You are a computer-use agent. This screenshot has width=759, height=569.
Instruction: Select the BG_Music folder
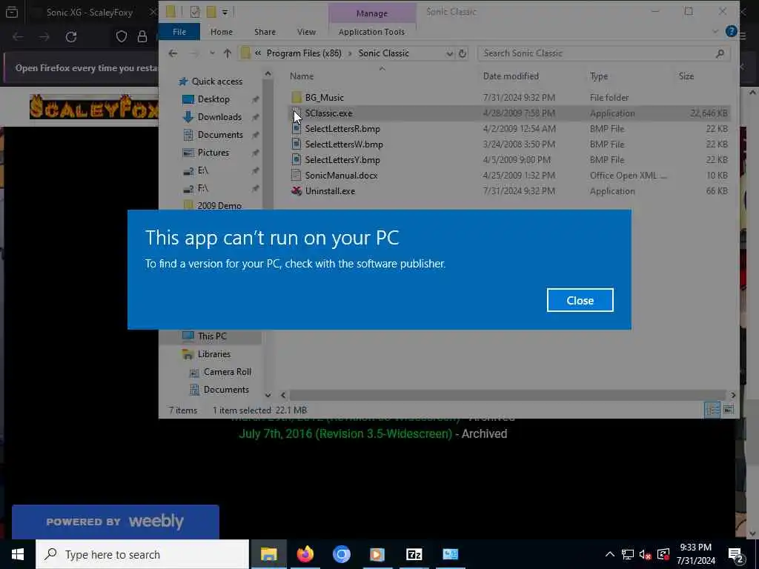click(325, 98)
